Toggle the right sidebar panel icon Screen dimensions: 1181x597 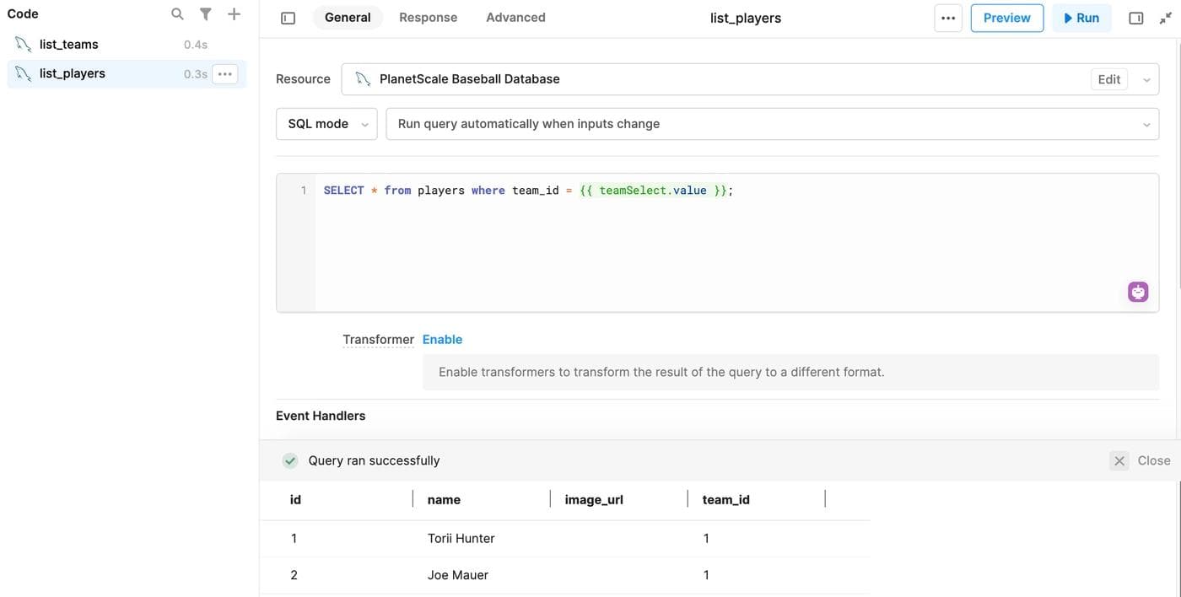coord(1136,18)
